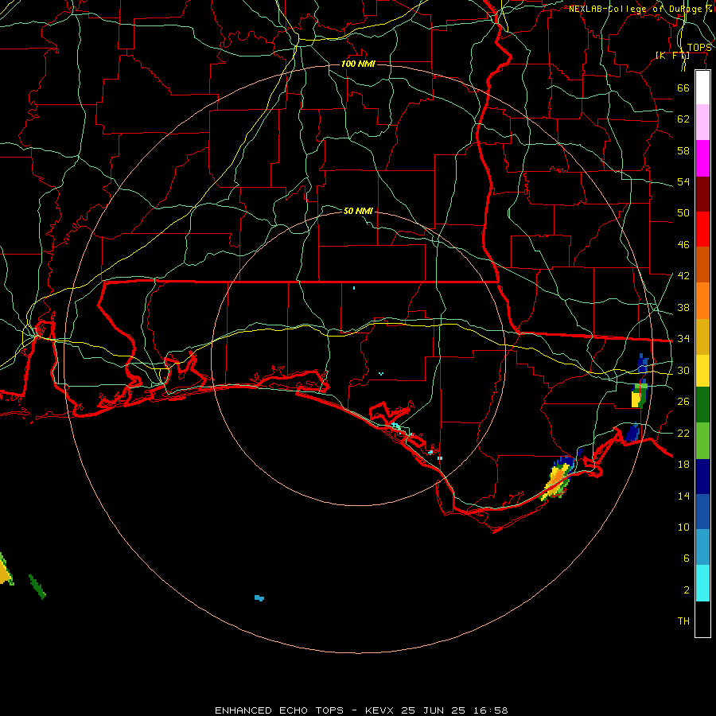Click the legend value "42"
Screen dimensions: 716x716
(x=683, y=276)
